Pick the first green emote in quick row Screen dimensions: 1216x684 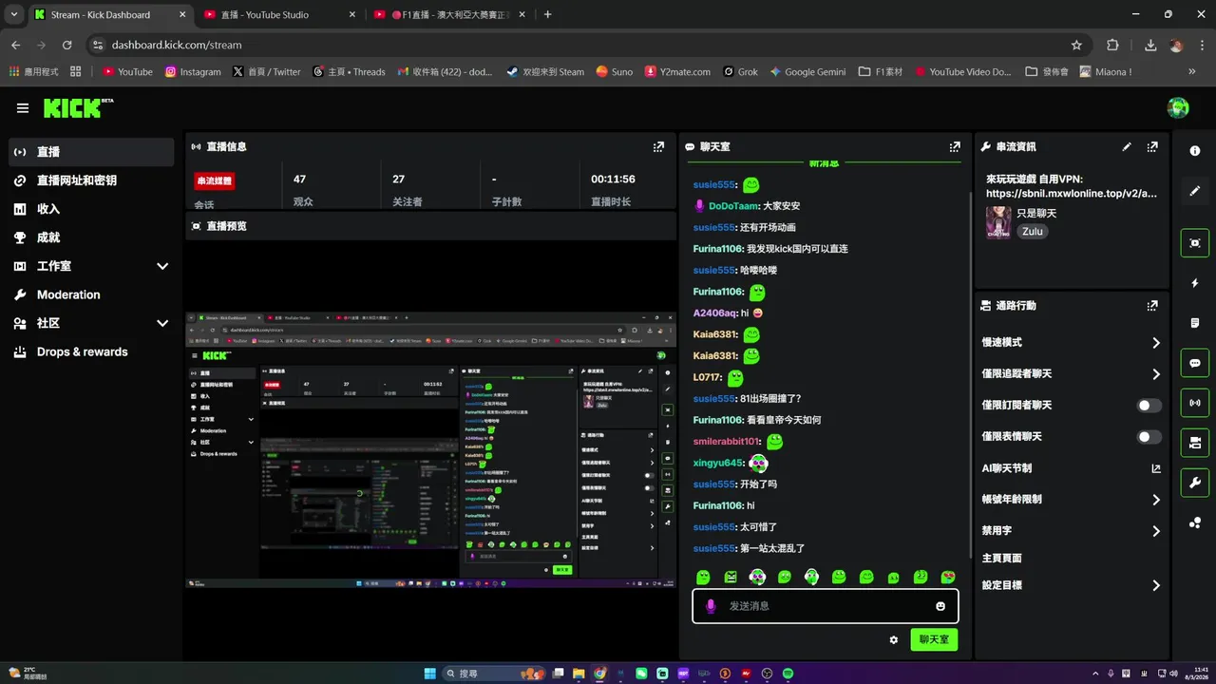[703, 577]
